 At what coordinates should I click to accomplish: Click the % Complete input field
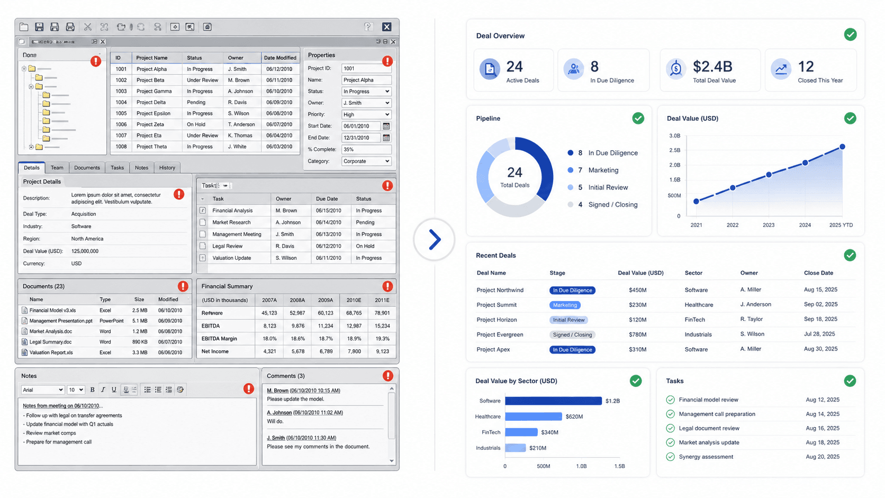366,150
